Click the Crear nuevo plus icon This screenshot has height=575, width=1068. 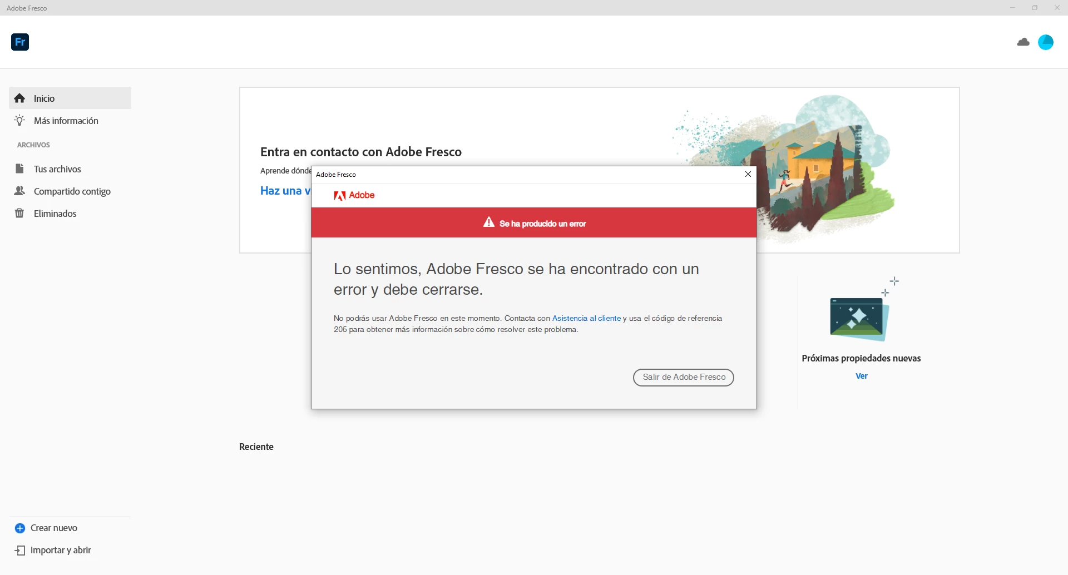pos(20,528)
